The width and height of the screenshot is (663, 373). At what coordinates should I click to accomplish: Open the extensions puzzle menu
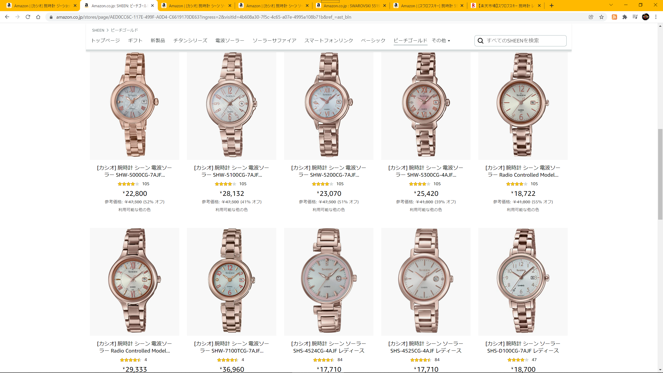(625, 17)
